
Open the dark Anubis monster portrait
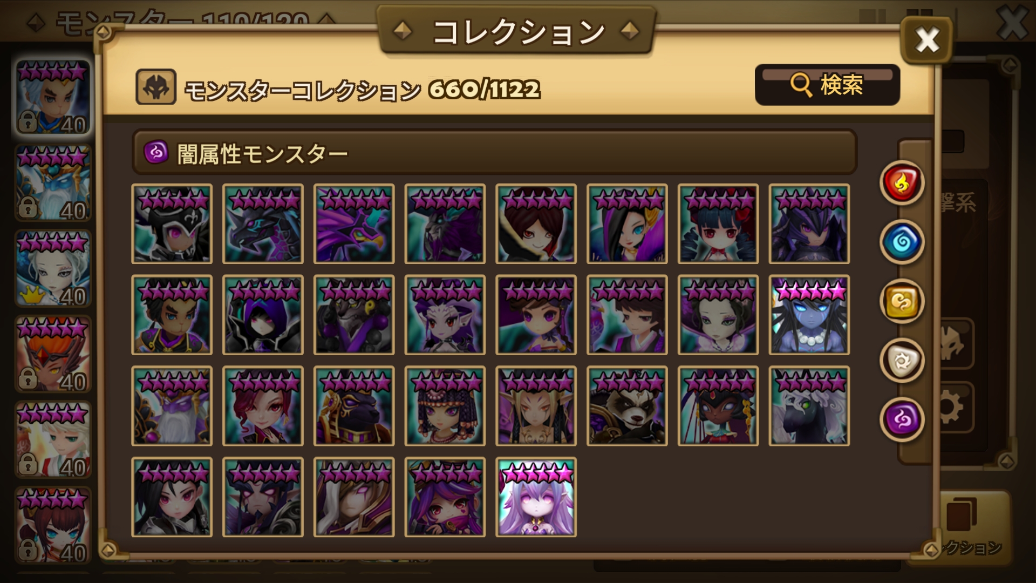[x=354, y=406]
